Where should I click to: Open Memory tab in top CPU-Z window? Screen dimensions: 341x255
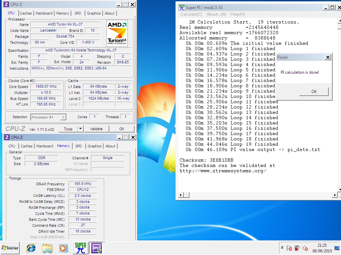click(62, 13)
